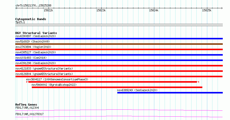
Task: Click the 15822k ruler tick label
Action: click(x=48, y=10)
